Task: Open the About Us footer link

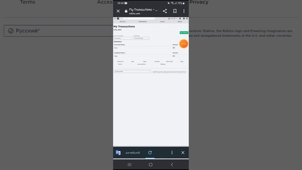Action: click(120, 61)
